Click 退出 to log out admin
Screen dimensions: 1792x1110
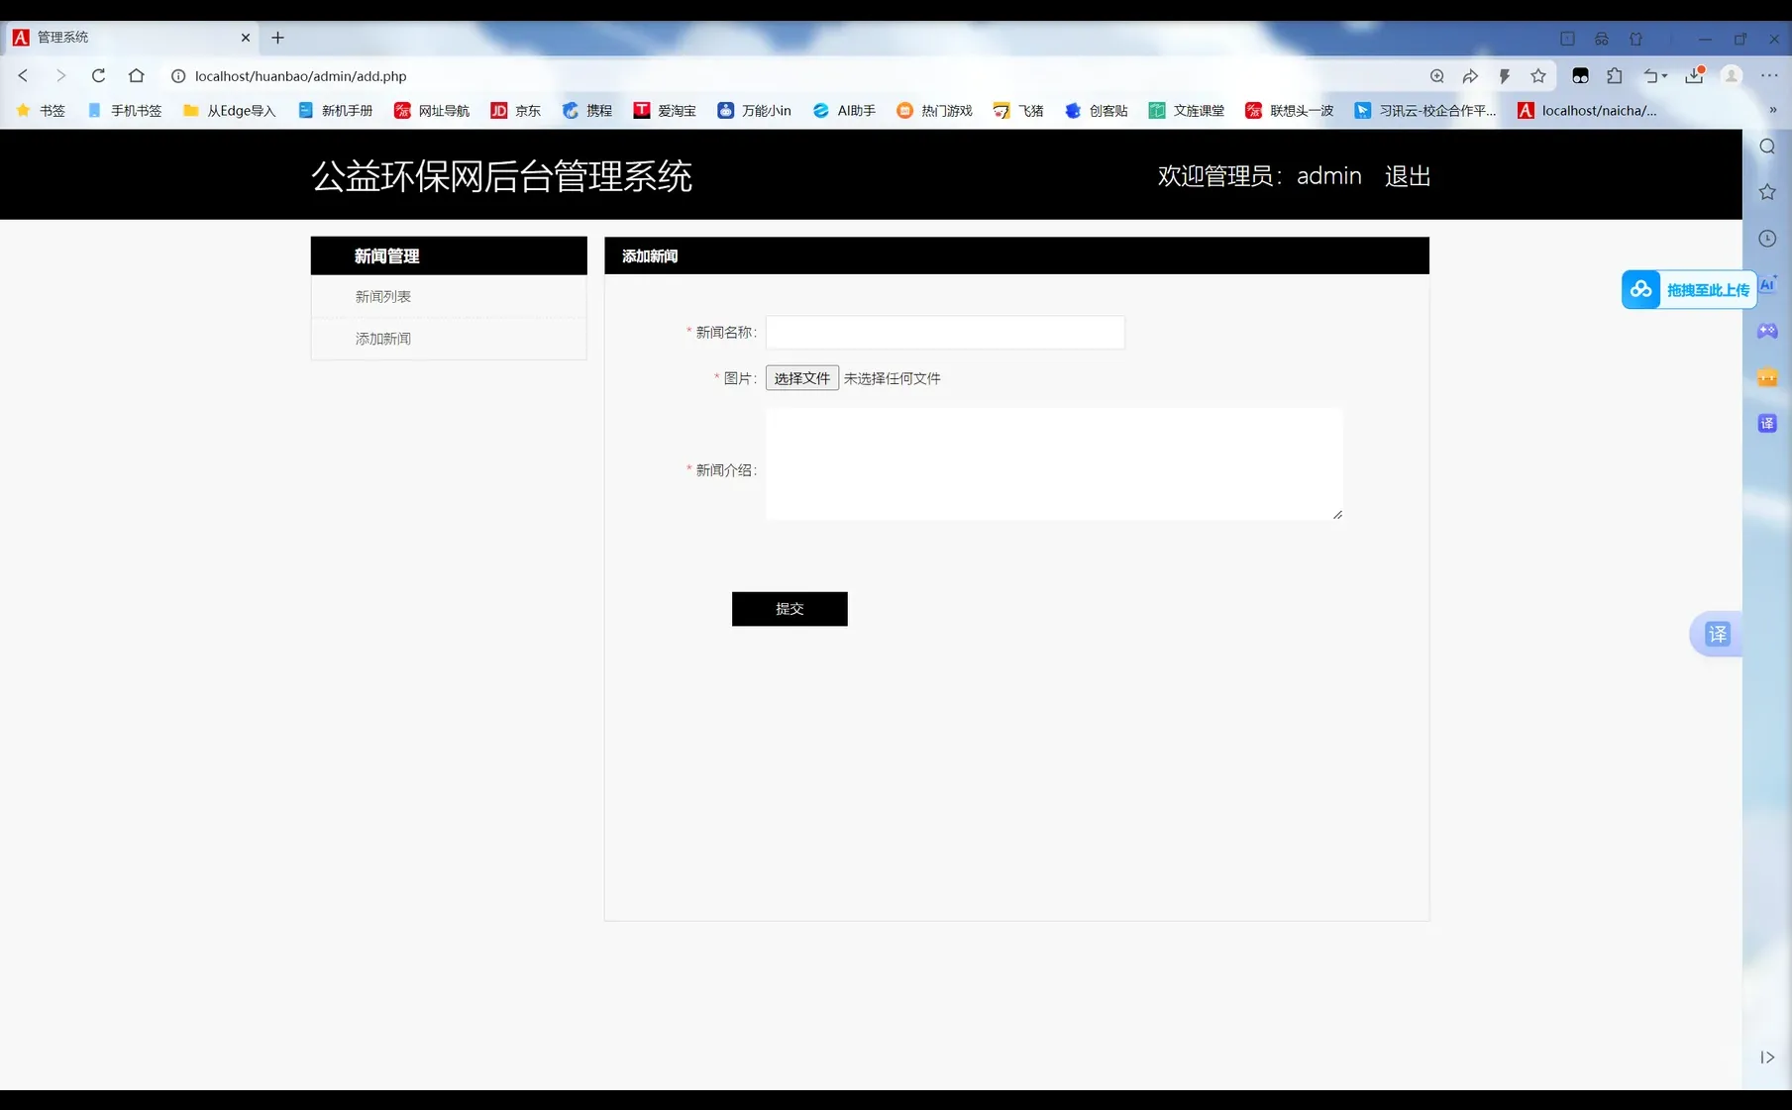(x=1407, y=176)
